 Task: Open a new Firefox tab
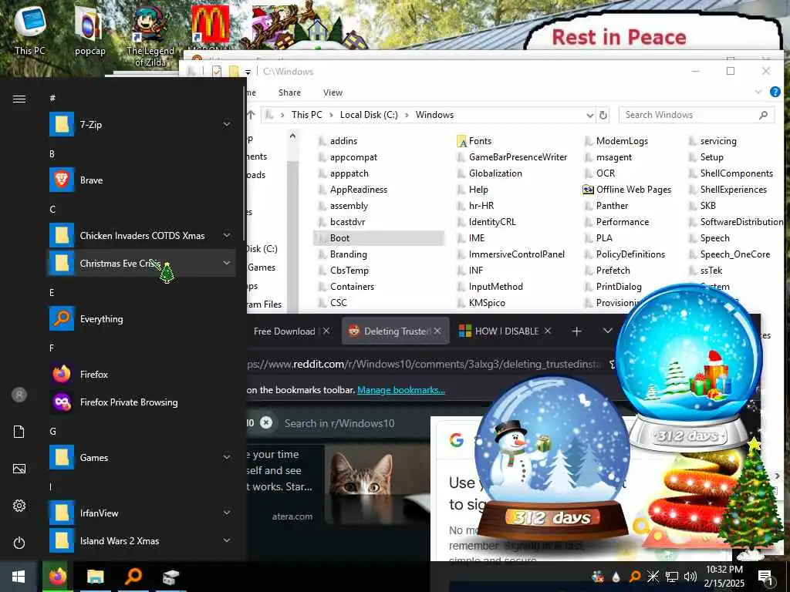[x=577, y=331]
